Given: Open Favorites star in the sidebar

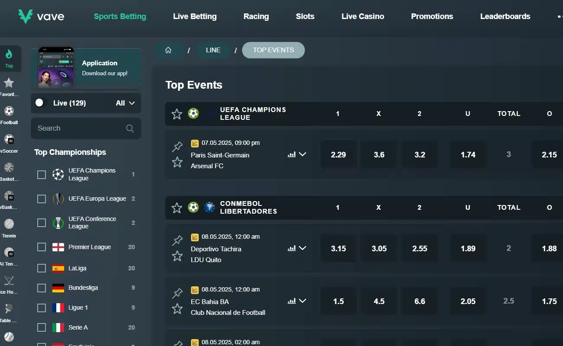Looking at the screenshot, I should (x=9, y=83).
